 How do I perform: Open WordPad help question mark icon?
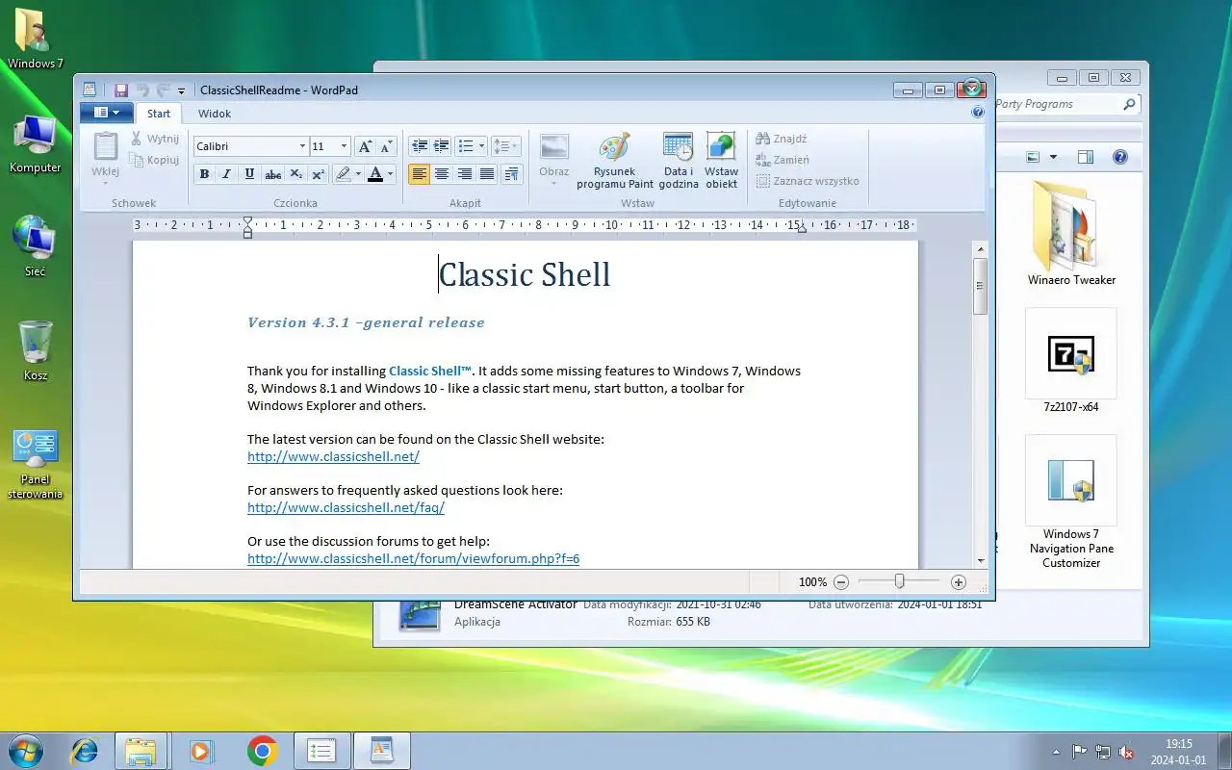978,113
